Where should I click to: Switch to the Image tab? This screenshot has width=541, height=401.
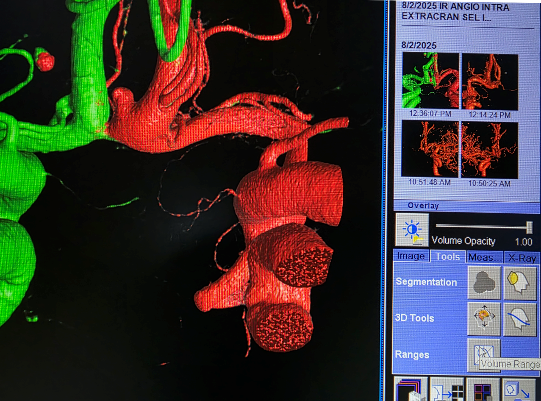[x=411, y=256]
